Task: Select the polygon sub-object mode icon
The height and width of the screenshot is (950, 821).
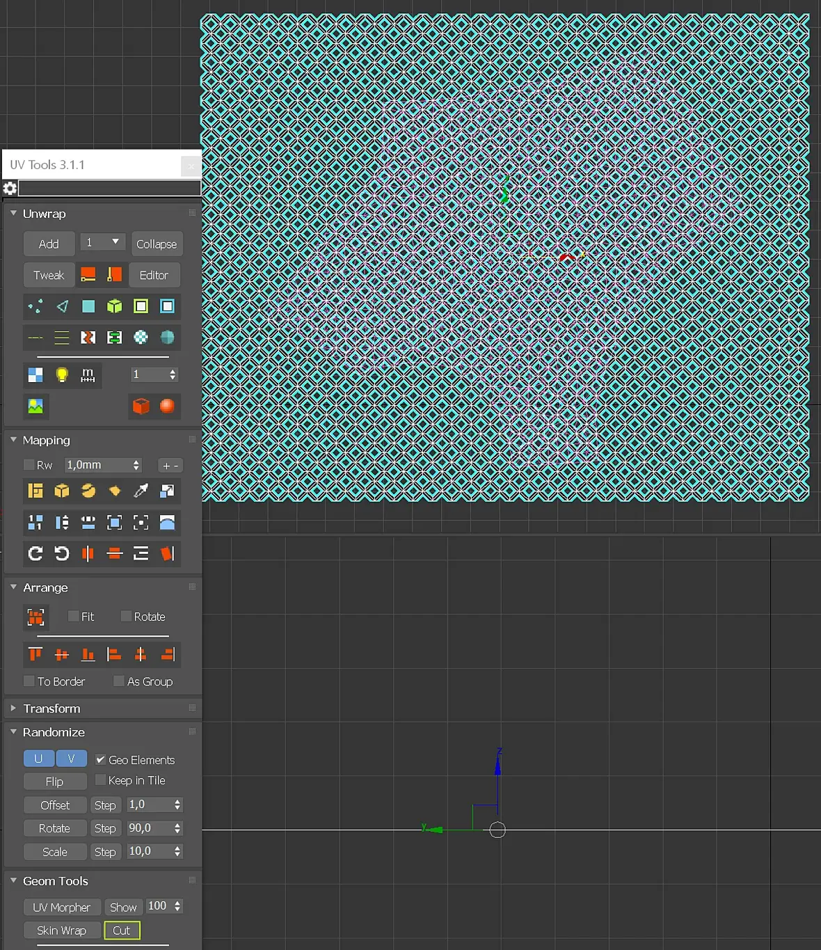Action: tap(88, 306)
